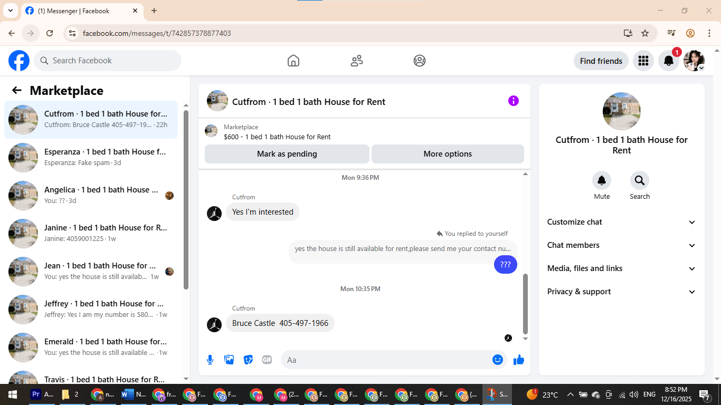
Task: Open the Friends icon in top navigation
Action: (x=357, y=61)
